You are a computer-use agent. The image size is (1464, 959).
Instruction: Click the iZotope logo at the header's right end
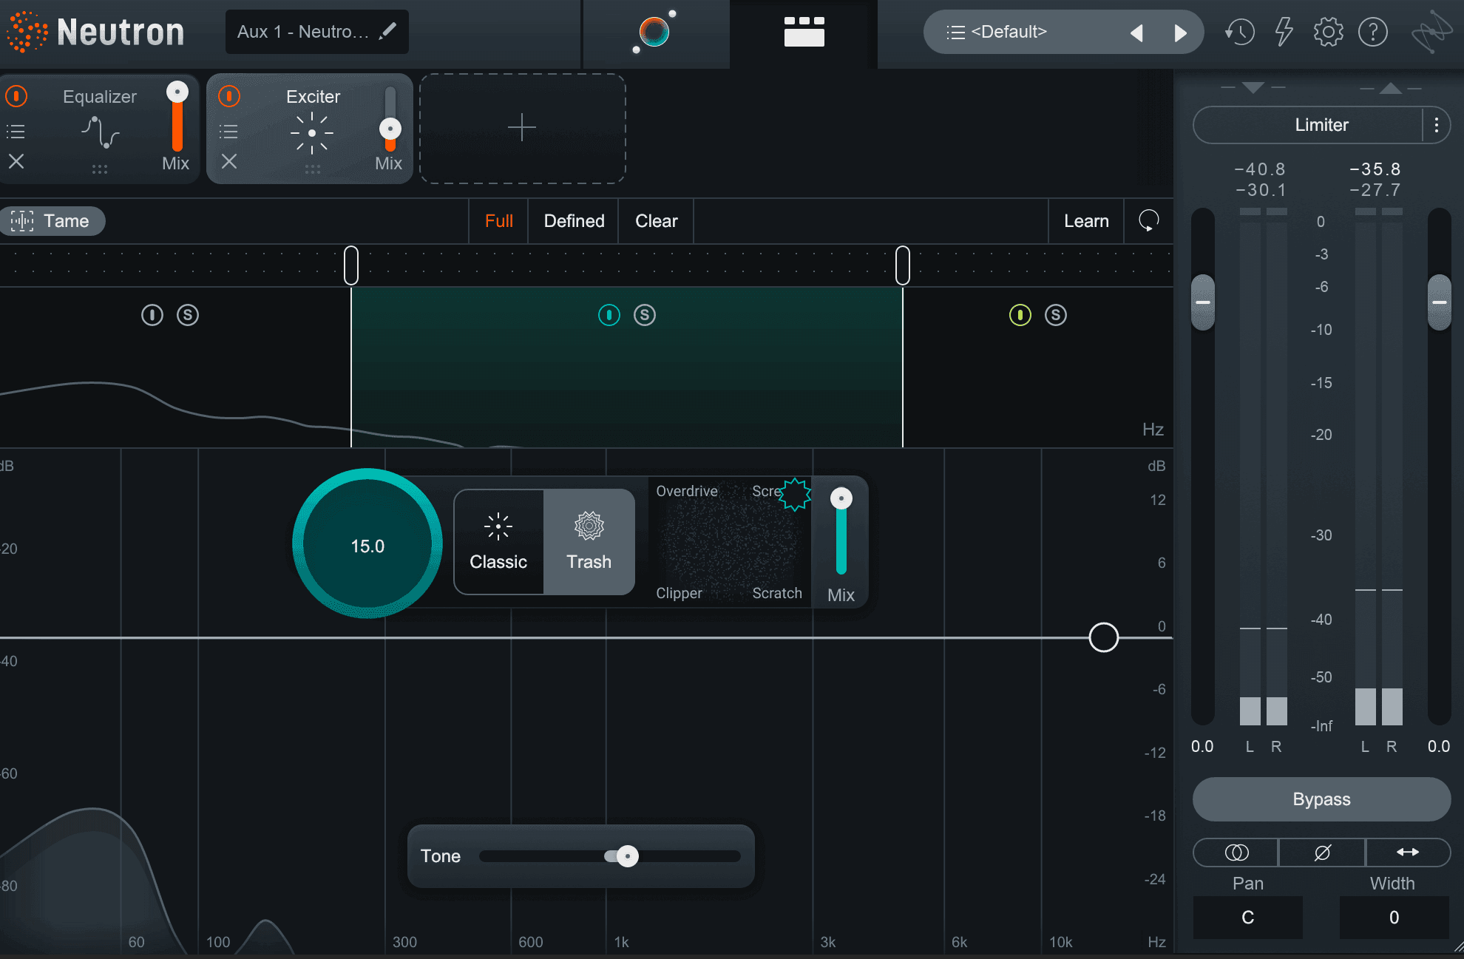(1431, 32)
